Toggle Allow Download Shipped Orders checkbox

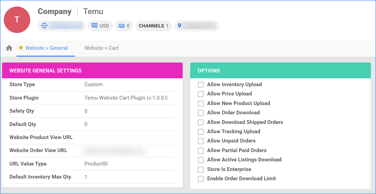click(x=201, y=122)
